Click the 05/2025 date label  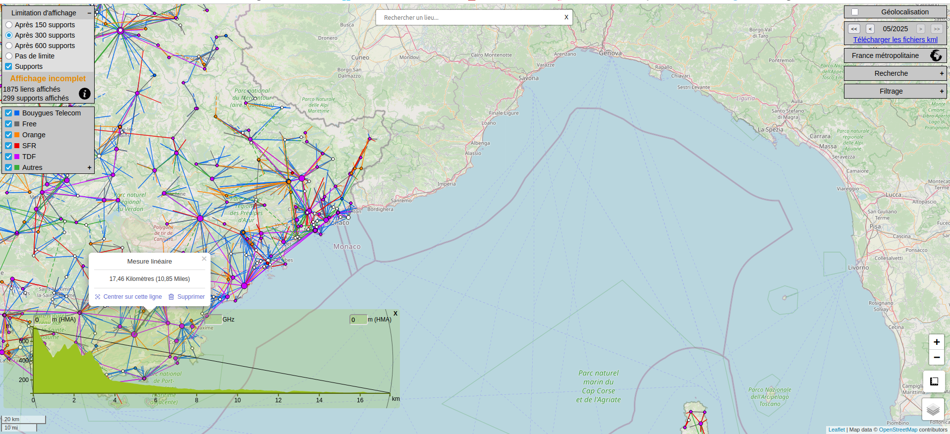[x=895, y=29]
